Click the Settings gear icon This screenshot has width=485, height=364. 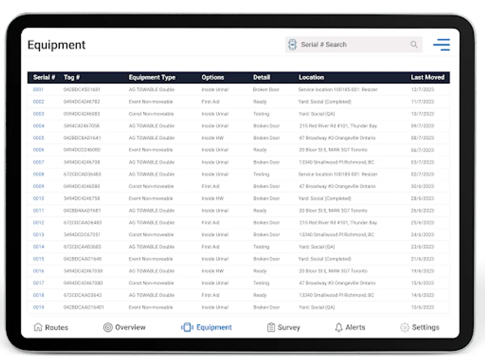click(x=405, y=328)
